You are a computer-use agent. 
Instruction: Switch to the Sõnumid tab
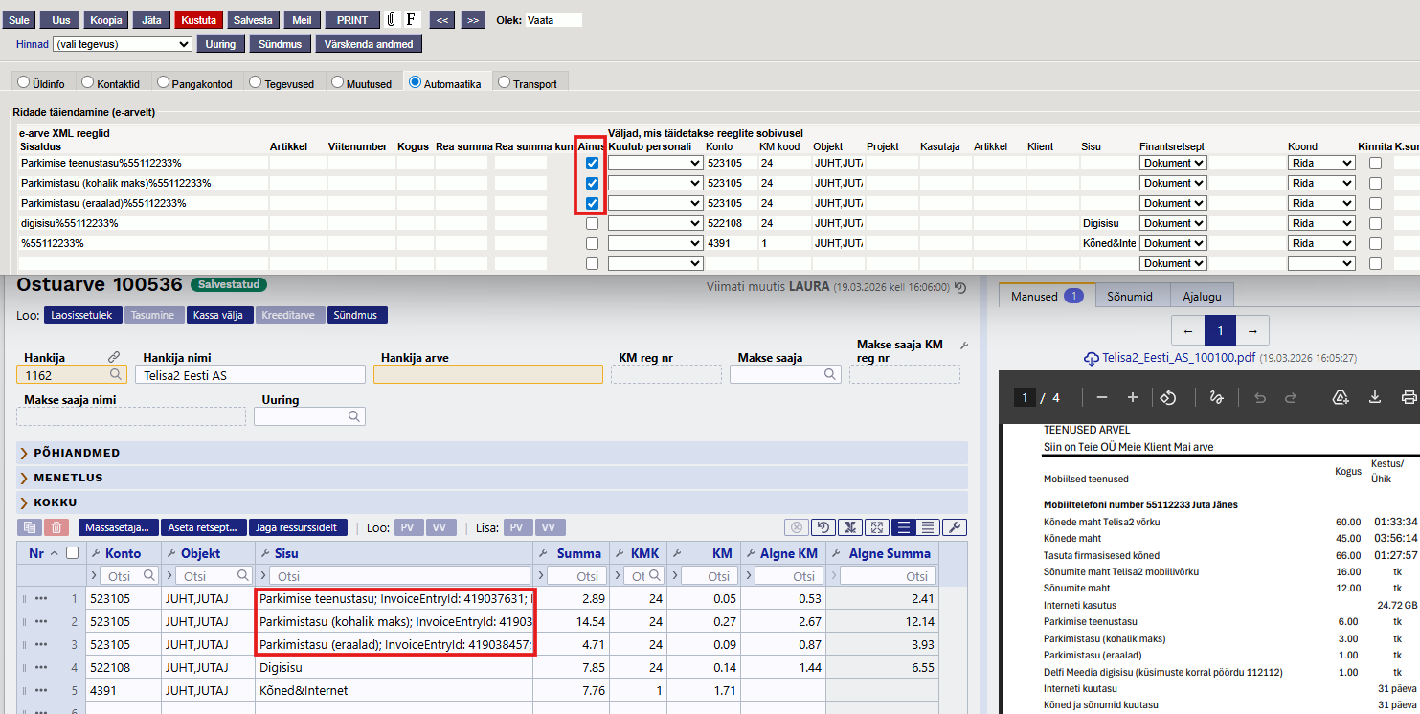pos(1131,297)
